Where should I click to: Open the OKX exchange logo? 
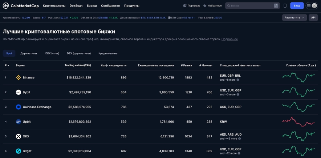pyautogui.click(x=19, y=136)
